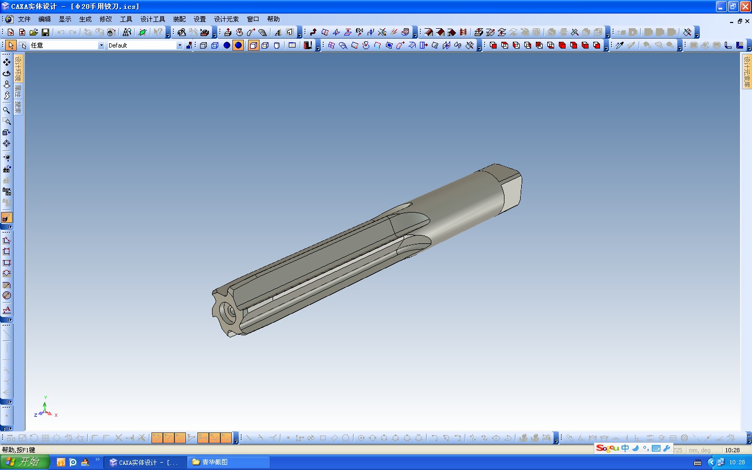The width and height of the screenshot is (752, 470).
Task: Select the pan (four-arrow) view tool
Action: pos(7,62)
